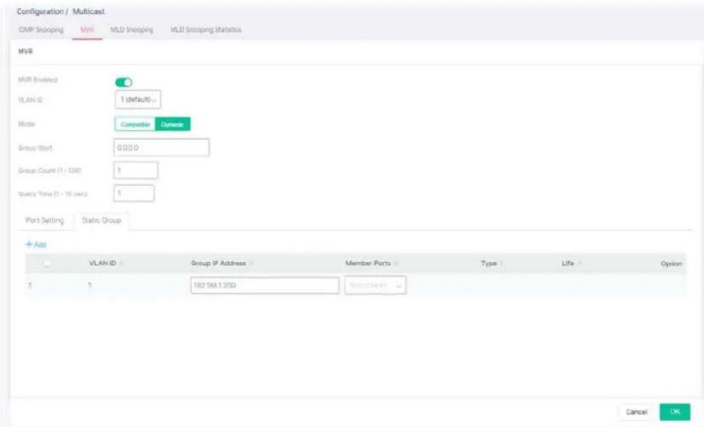Select Compatible mode
Screen dimensions: 704x427
(135, 125)
